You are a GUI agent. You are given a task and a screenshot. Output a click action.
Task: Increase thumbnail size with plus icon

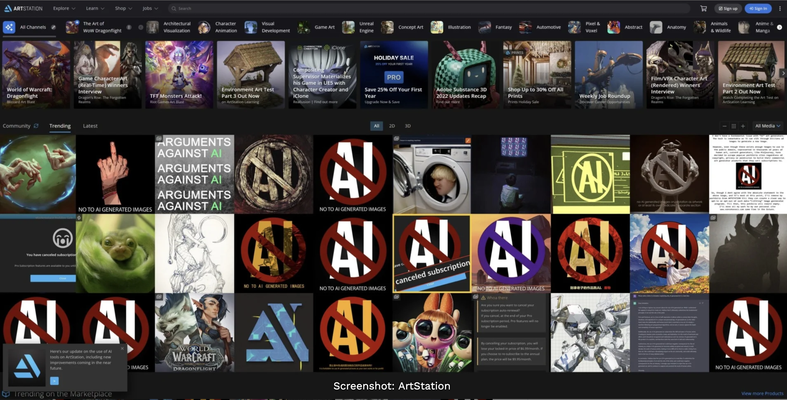click(x=743, y=126)
